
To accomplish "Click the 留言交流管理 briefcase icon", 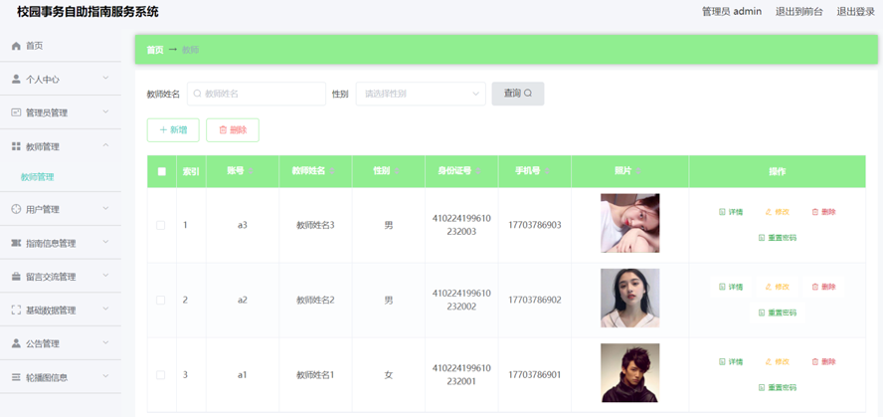I will (x=16, y=277).
